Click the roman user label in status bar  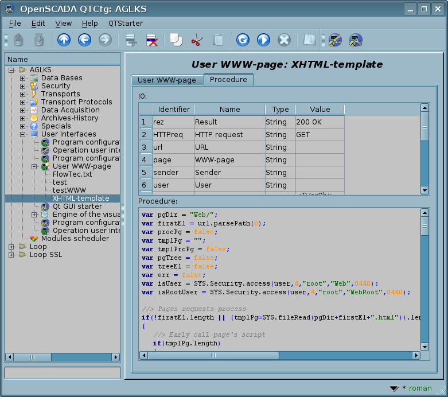[x=420, y=388]
